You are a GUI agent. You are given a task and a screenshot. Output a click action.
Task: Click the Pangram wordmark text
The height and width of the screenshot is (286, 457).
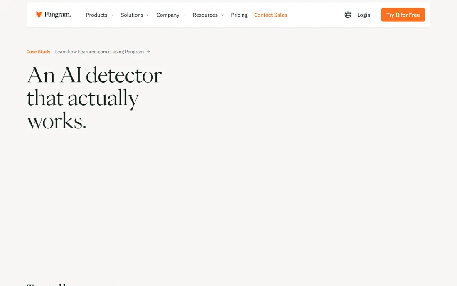(x=57, y=15)
